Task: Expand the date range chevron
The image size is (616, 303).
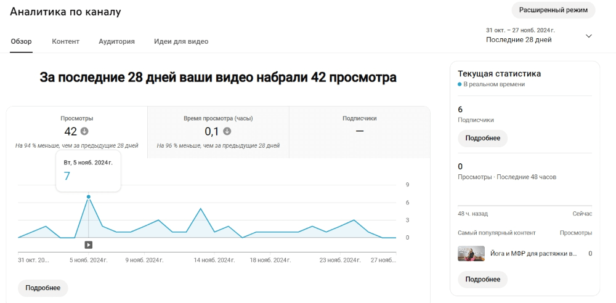Action: click(x=588, y=36)
